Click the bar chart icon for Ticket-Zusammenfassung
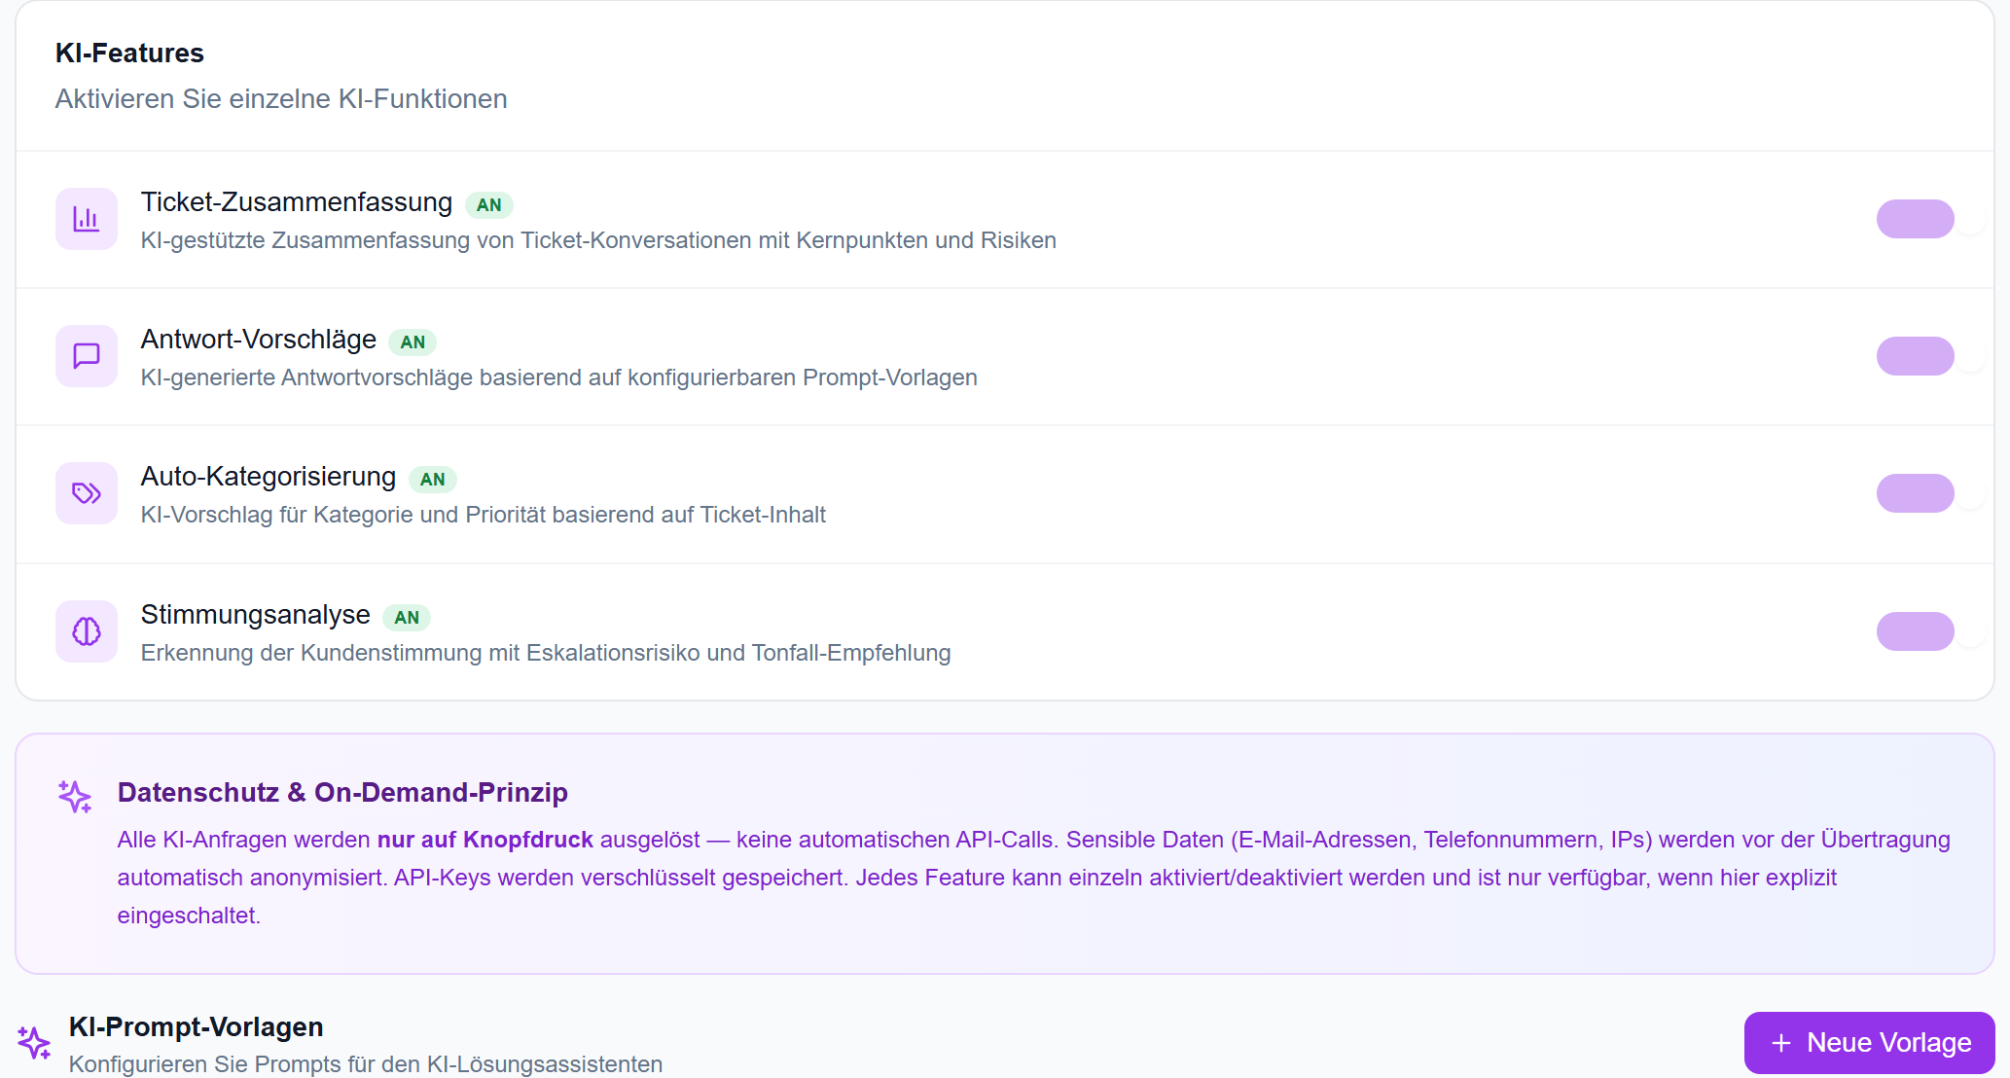The height and width of the screenshot is (1078, 2010). 86,219
